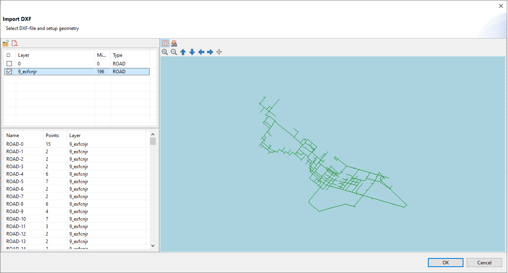Pan the preview up with up arrow
The image size is (508, 273).
pos(183,52)
